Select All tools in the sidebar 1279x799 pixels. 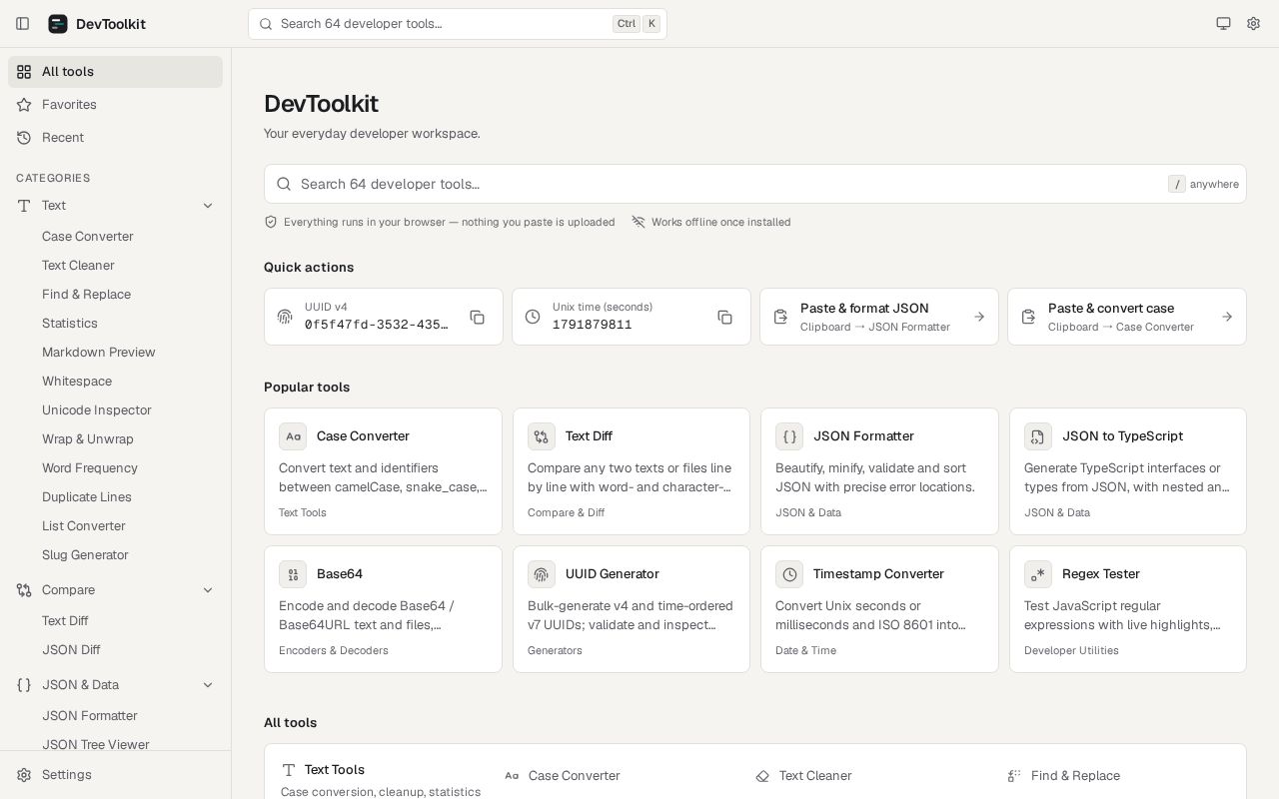tap(115, 72)
